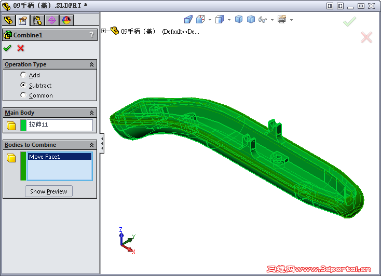Click the second document tile button in the title bar
Image resolution: width=381 pixels, height=276 pixels.
coord(340,6)
